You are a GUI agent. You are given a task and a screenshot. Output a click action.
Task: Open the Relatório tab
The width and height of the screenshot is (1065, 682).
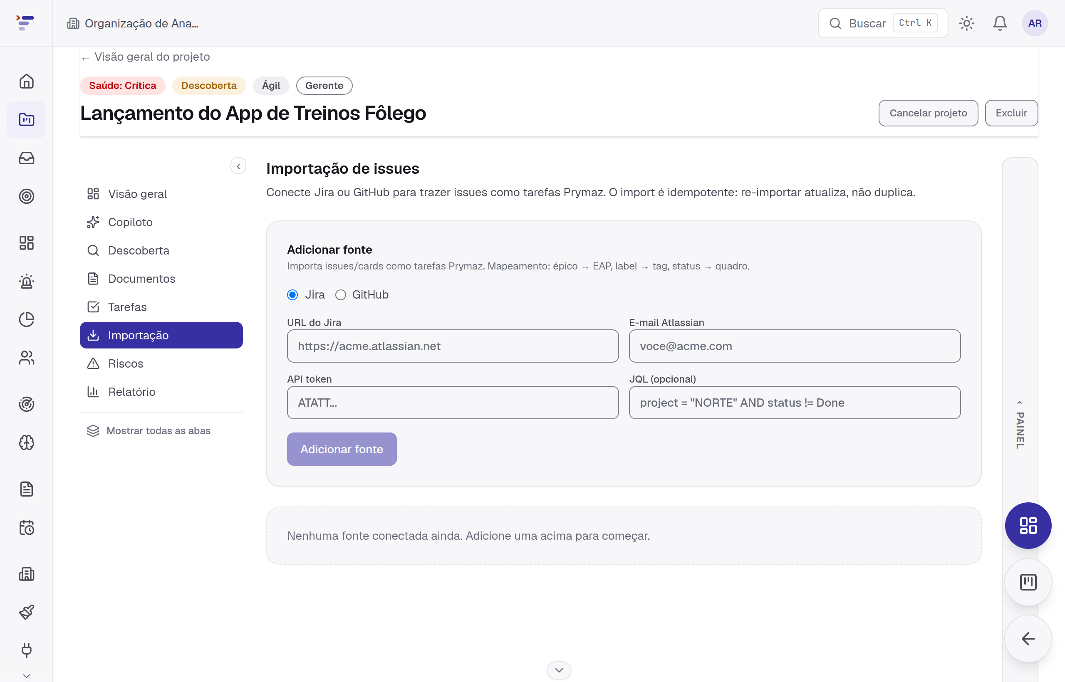click(x=161, y=392)
